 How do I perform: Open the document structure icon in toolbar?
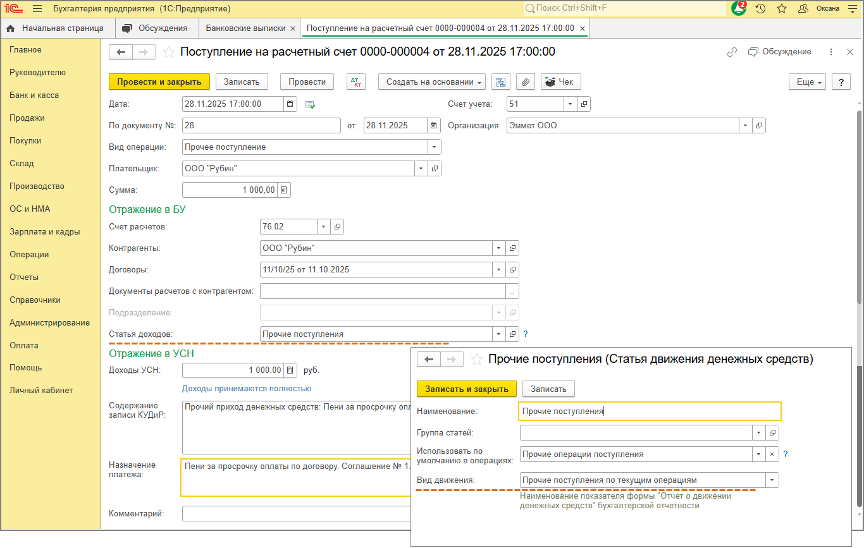[502, 82]
